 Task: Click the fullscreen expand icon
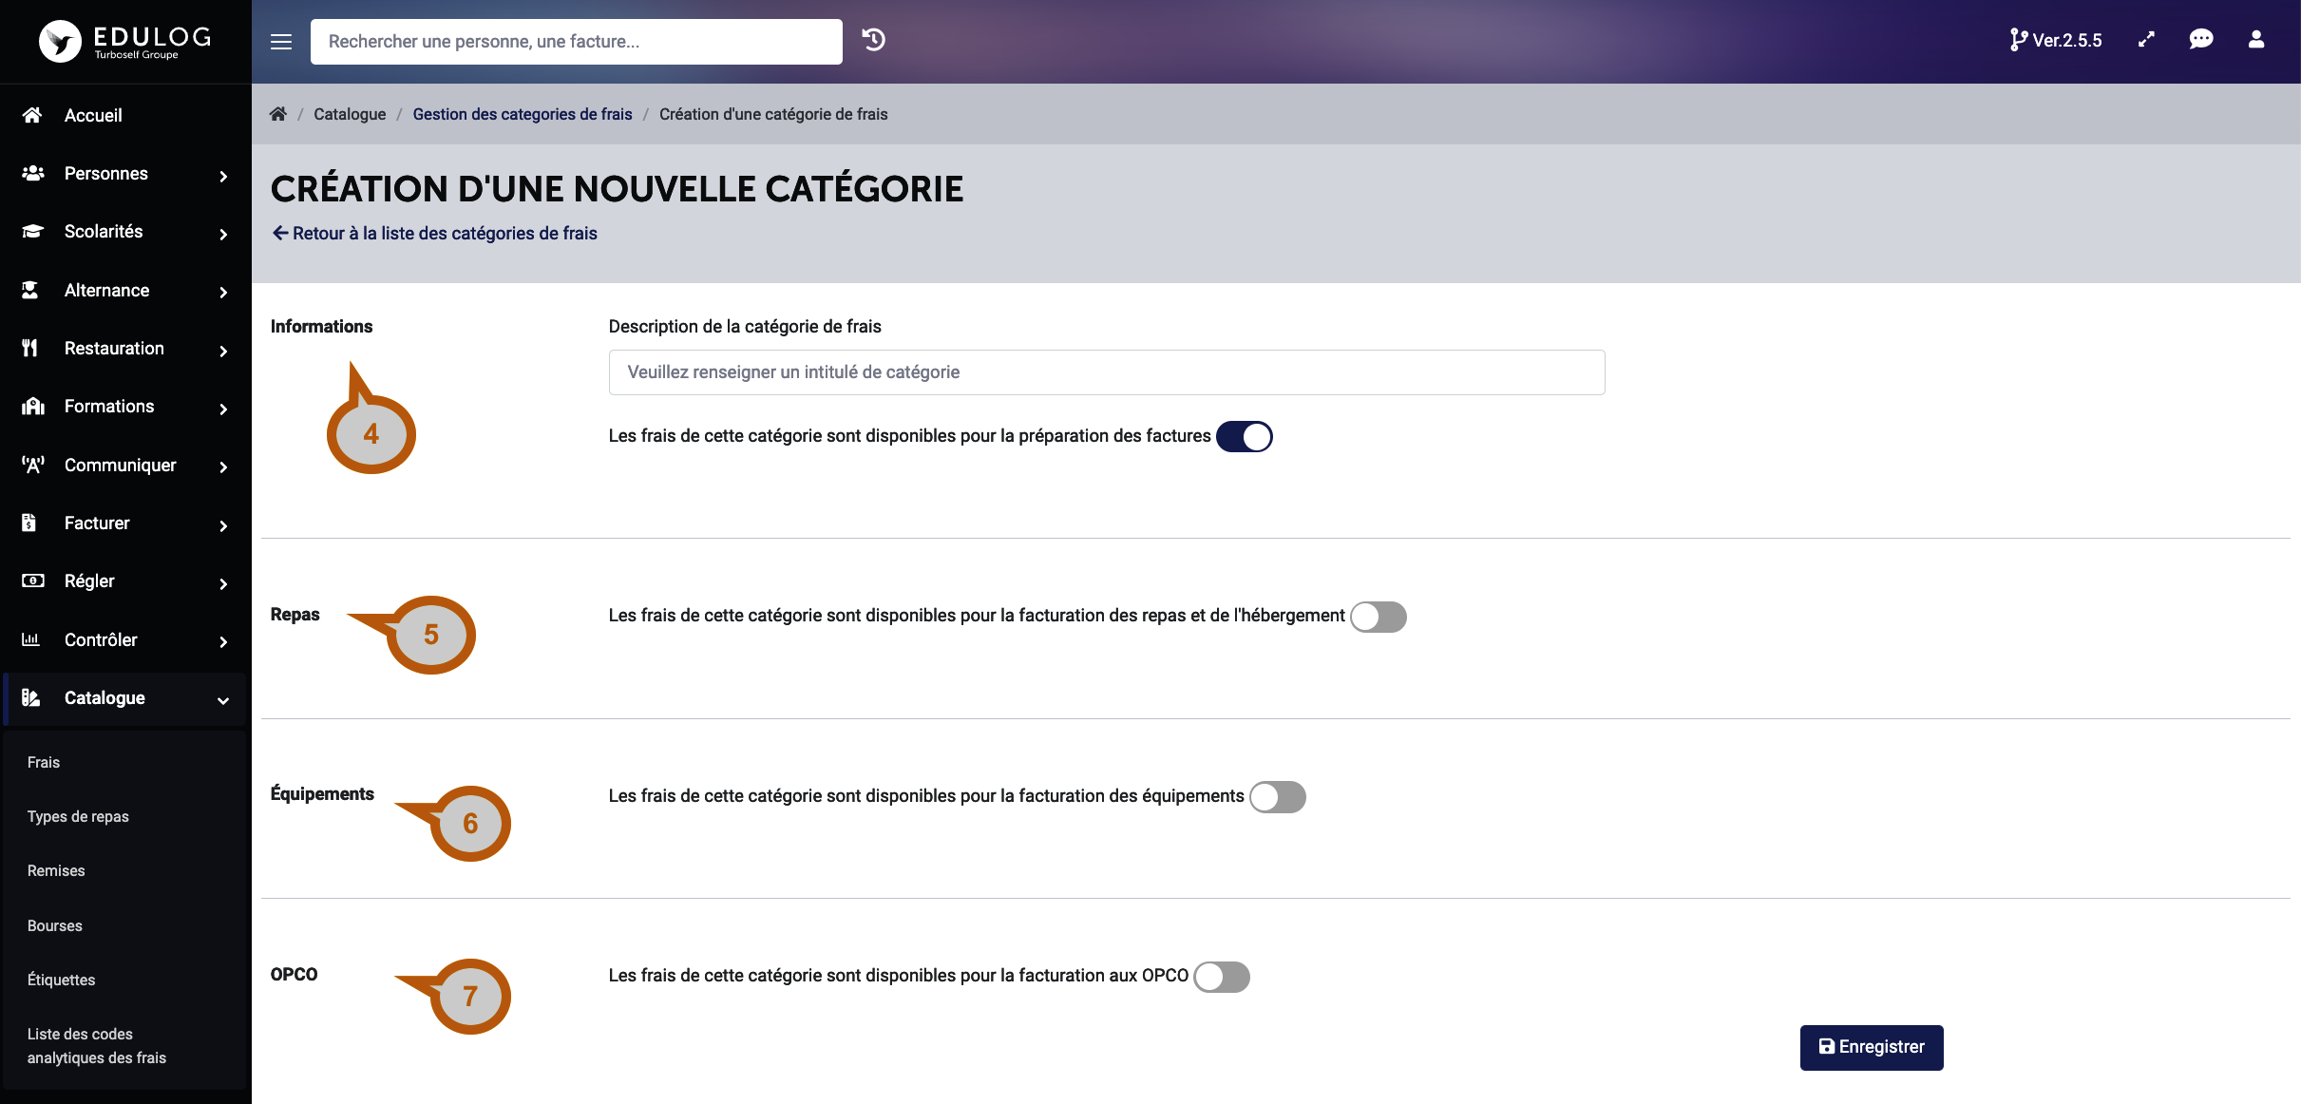tap(2145, 40)
